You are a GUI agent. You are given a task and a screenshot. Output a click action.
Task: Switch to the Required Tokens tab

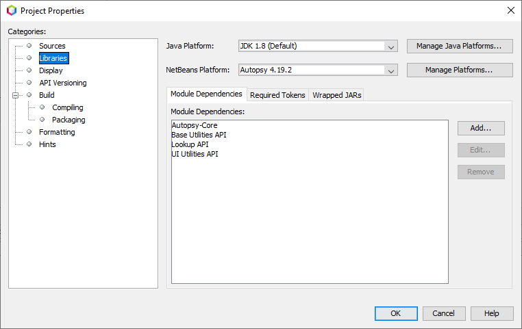pos(277,95)
